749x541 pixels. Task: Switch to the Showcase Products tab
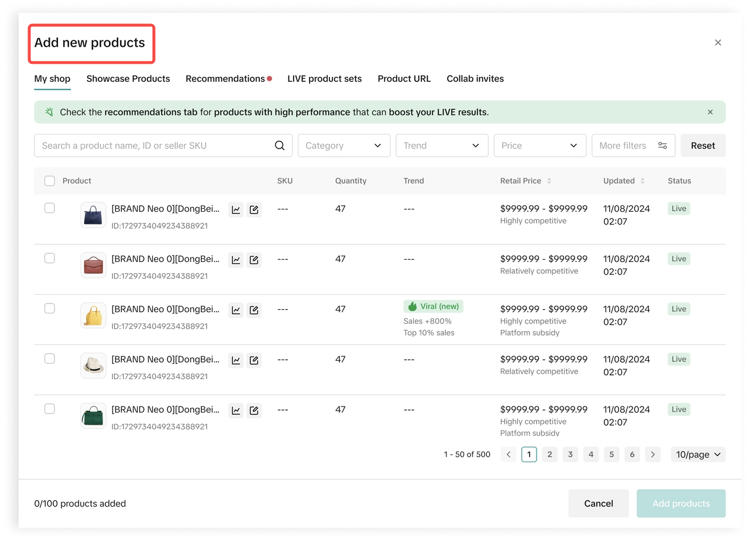click(128, 79)
